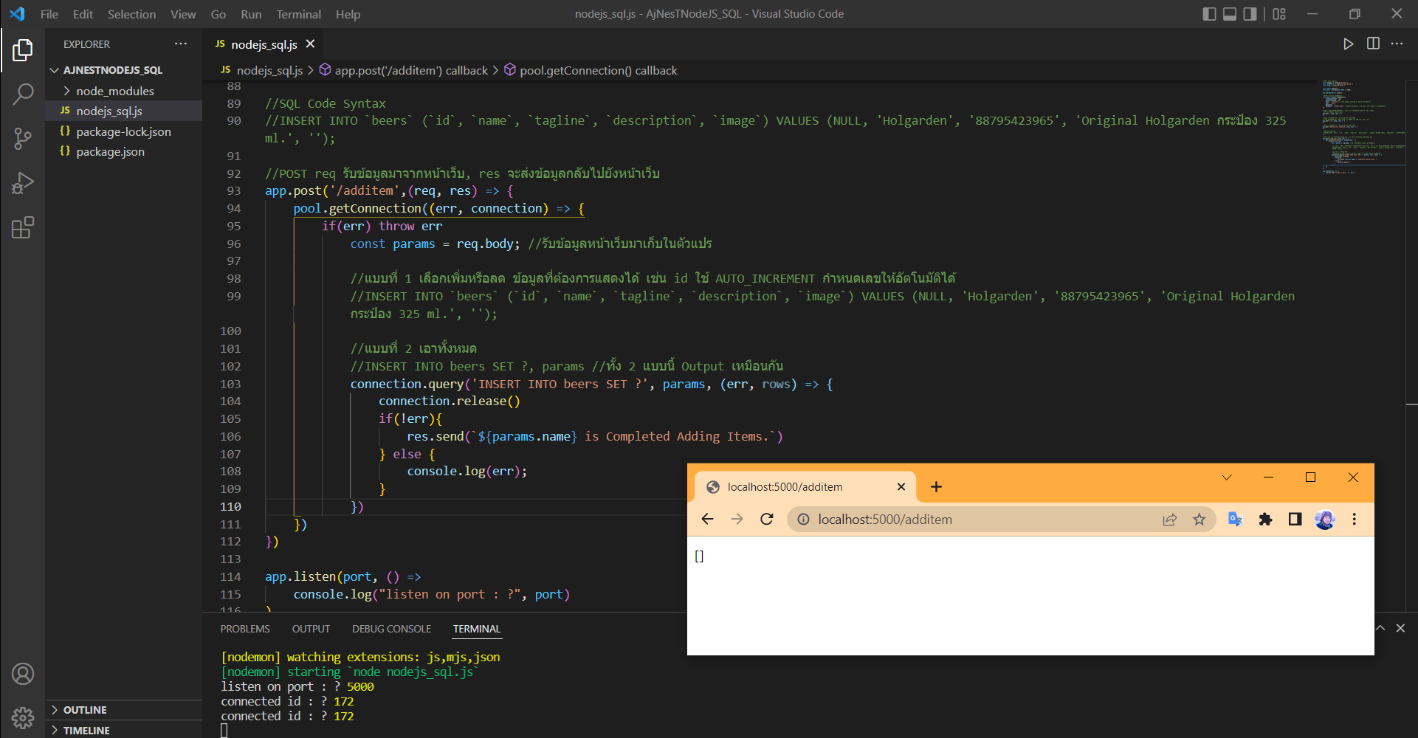Open the Search view in activity bar

pyautogui.click(x=23, y=94)
